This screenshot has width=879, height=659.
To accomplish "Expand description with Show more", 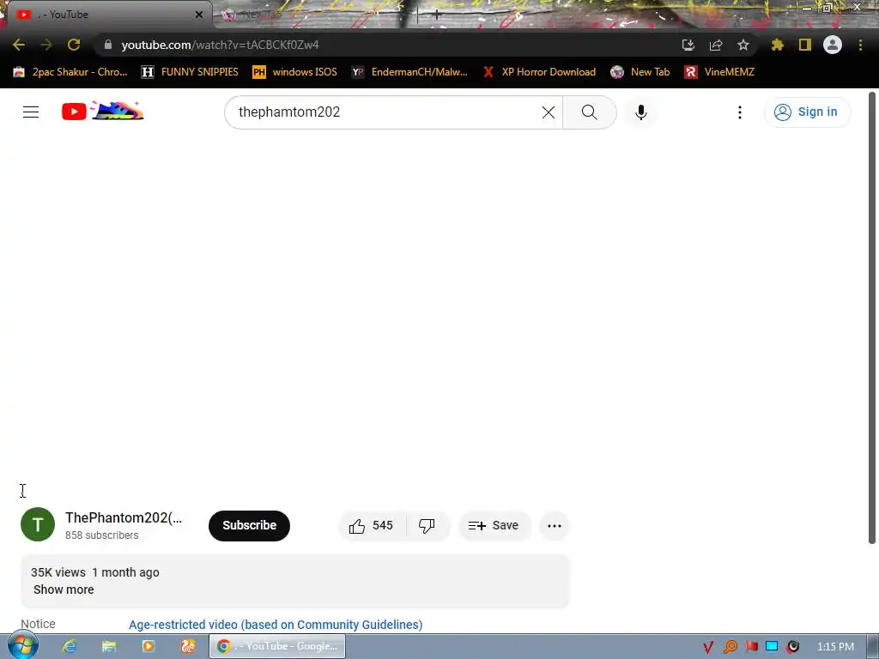I will coord(64,589).
